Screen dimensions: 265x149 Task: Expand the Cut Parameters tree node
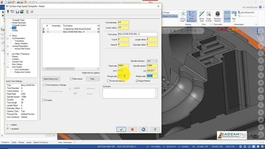[8, 38]
